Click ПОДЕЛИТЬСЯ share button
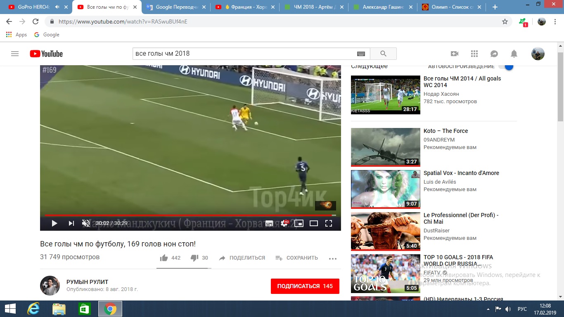Image resolution: width=564 pixels, height=317 pixels. click(242, 258)
